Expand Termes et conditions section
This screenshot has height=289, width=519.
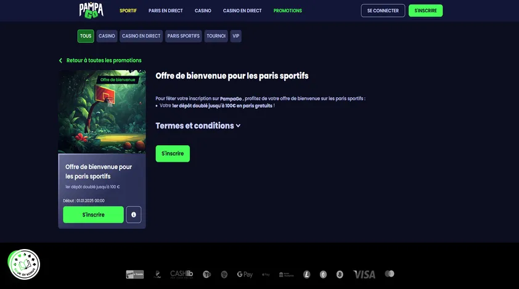tap(198, 125)
